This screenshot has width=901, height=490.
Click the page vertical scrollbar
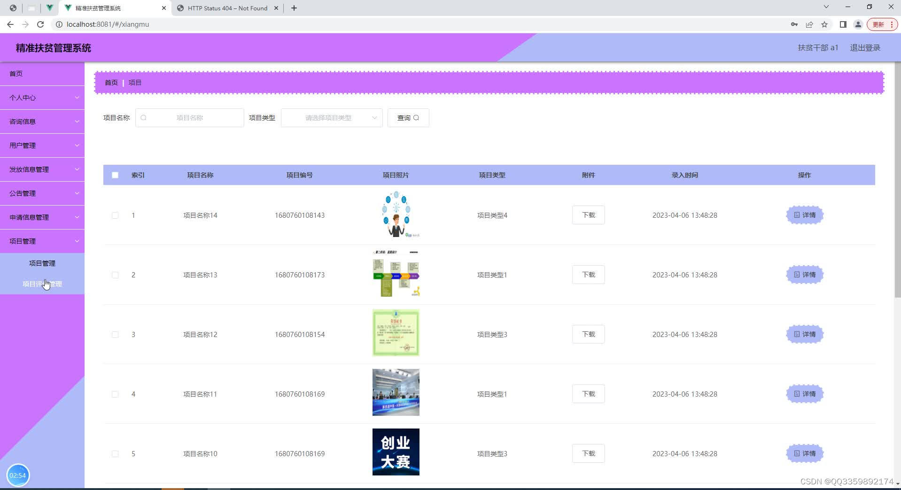point(897,180)
